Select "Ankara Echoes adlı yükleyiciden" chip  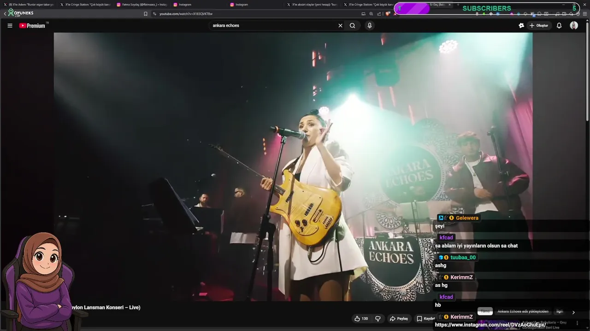(x=523, y=311)
